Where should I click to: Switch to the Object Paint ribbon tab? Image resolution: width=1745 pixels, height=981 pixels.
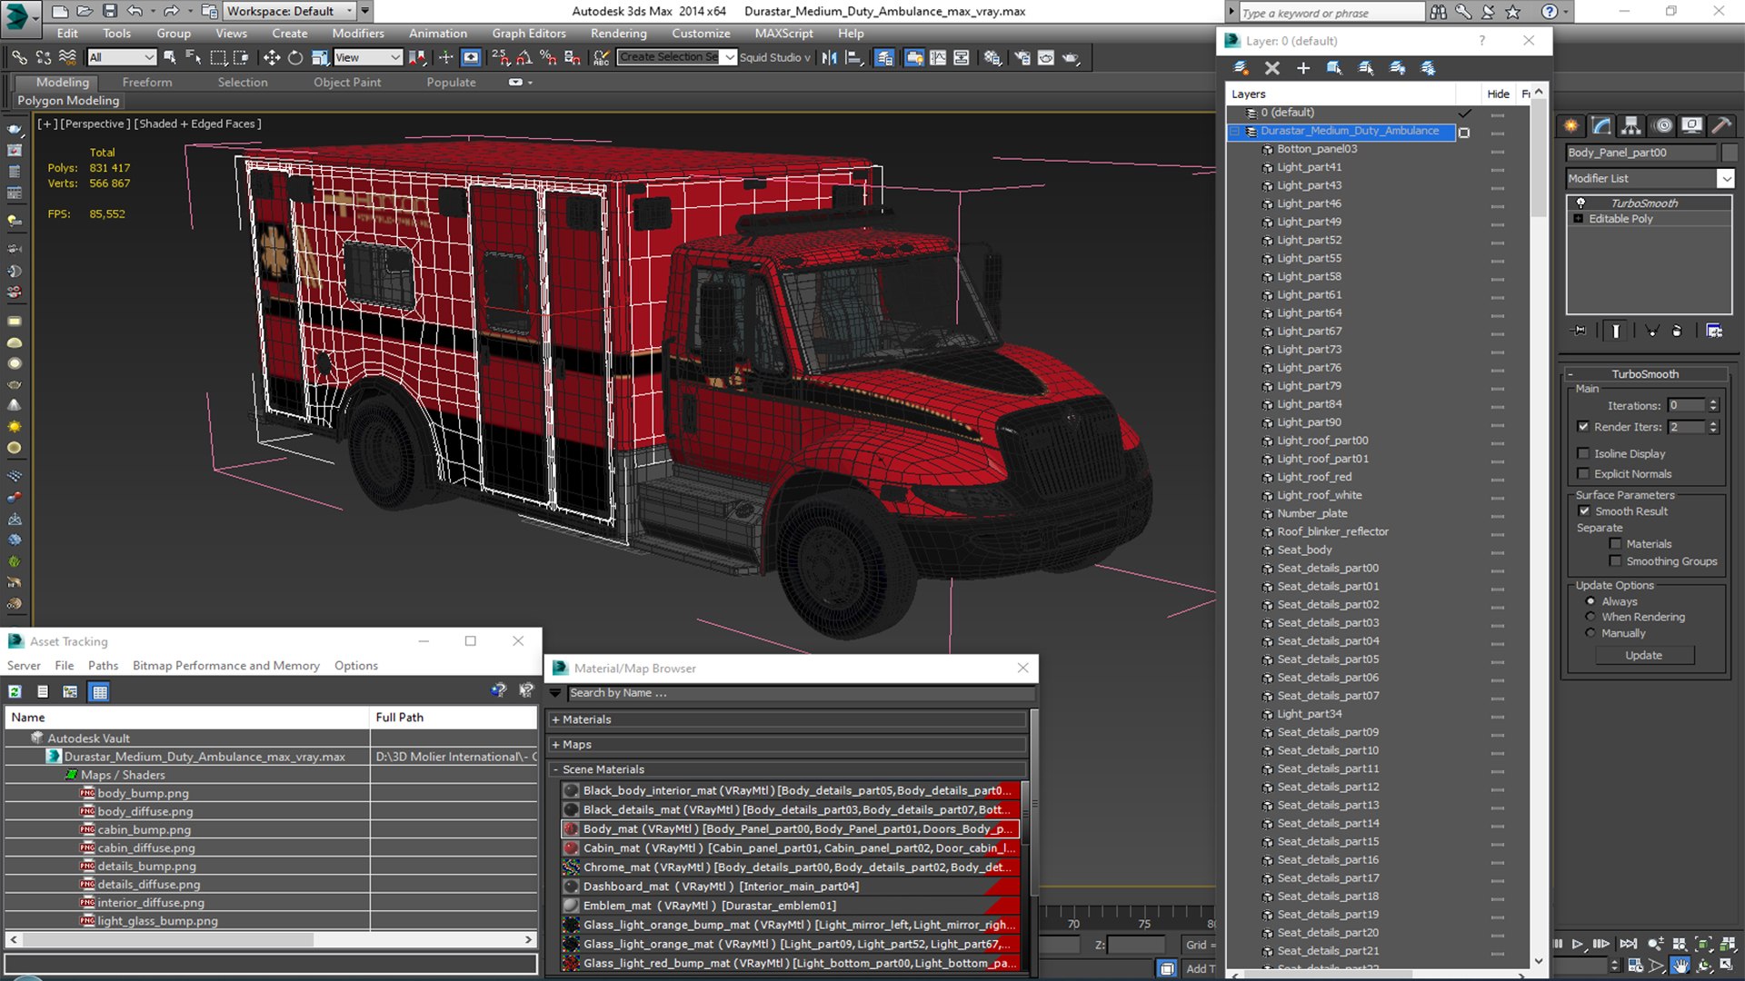(347, 83)
